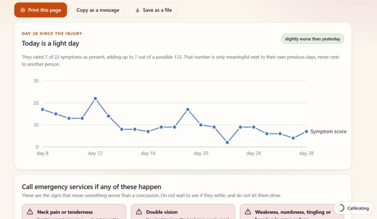Select the day 19 spike data point
The height and width of the screenshot is (219, 377).
click(188, 109)
